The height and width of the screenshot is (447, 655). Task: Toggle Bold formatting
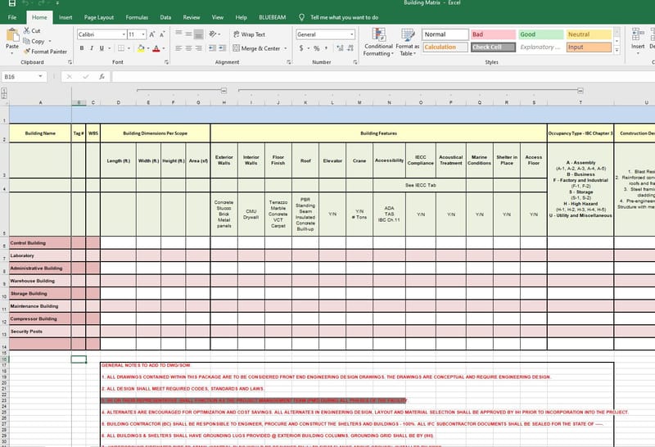click(82, 48)
